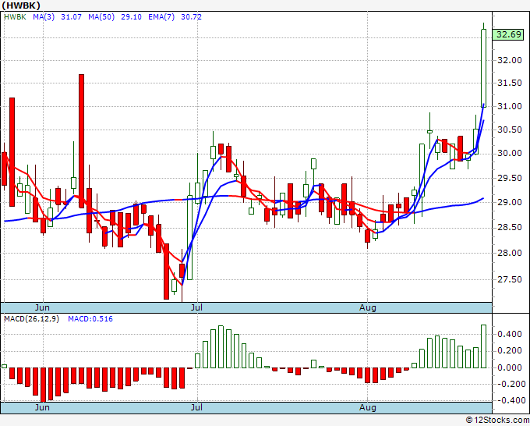Viewport: 530px width, 426px height.
Task: Click the 27.50 price axis label
Action: (510, 279)
